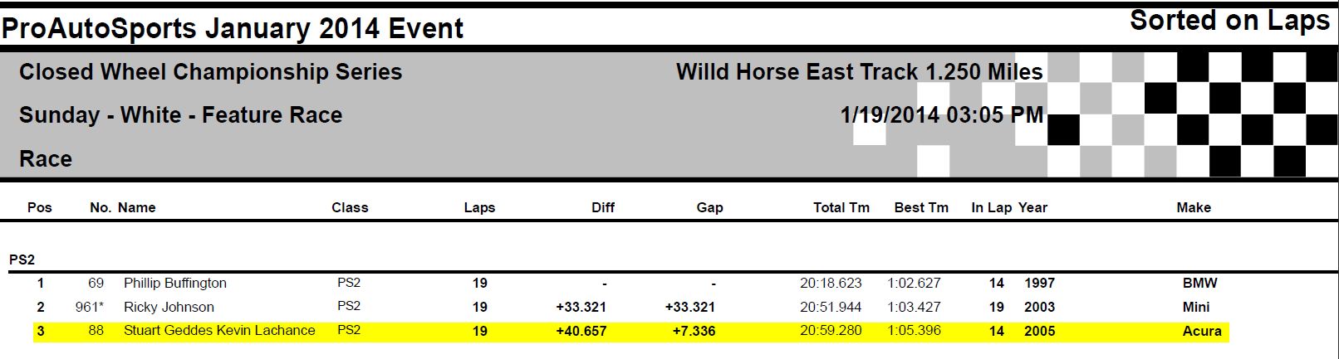This screenshot has width=1339, height=359.
Task: Click the Name column header
Action: click(137, 207)
